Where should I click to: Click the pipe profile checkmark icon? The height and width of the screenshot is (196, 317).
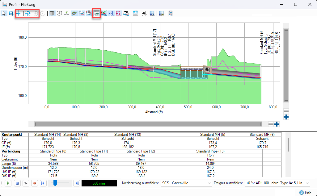104,14
